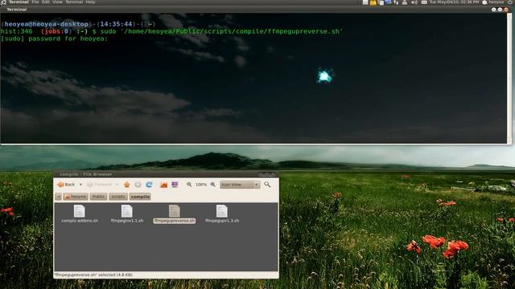Go to the heoyea path button
The width and height of the screenshot is (515, 289).
point(76,197)
